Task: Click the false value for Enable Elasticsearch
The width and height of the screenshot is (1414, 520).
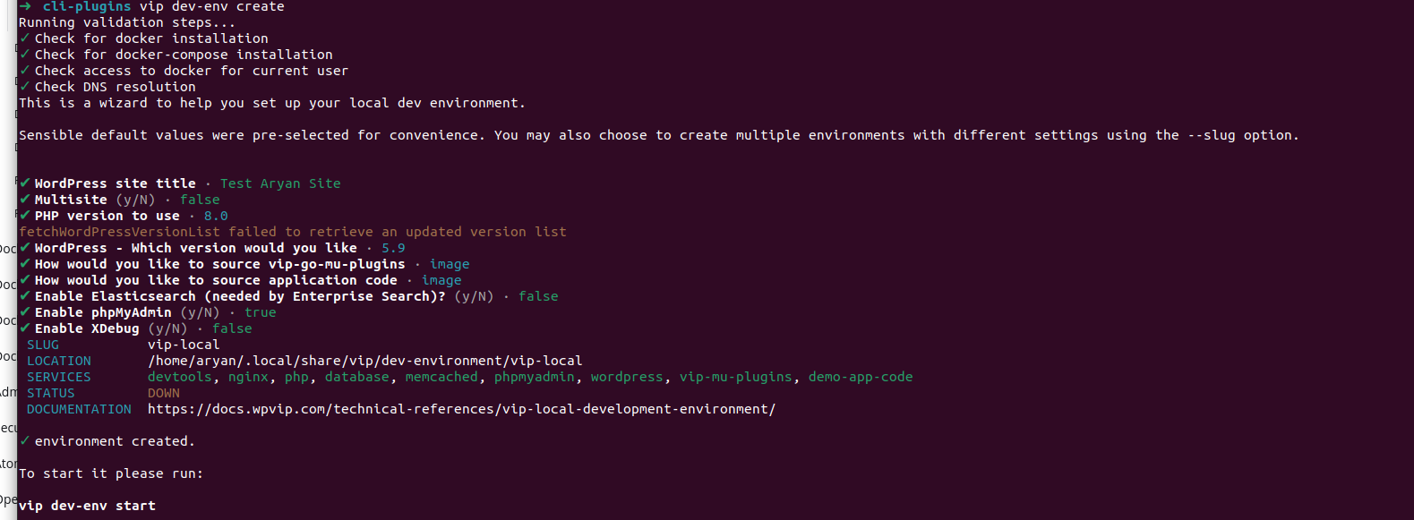Action: point(538,296)
